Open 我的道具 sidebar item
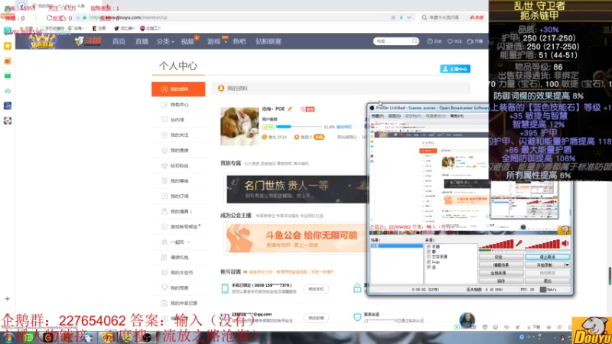 click(178, 212)
